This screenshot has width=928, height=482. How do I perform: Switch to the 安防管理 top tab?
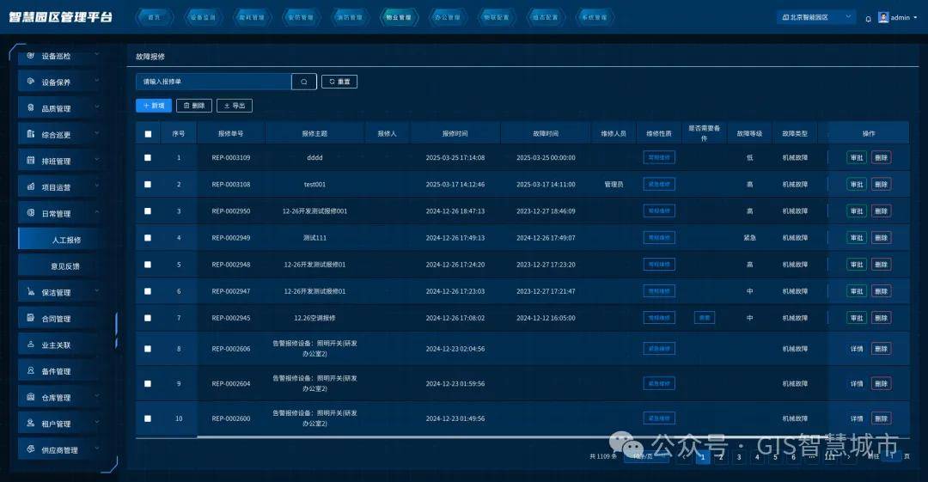[x=301, y=17]
